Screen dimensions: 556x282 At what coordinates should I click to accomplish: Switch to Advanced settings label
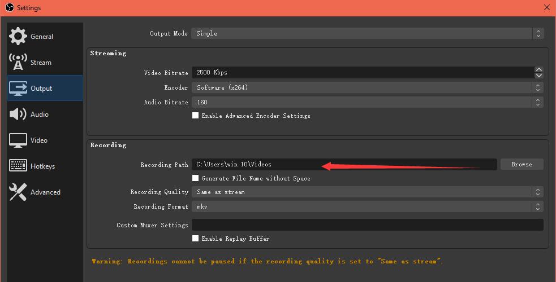pyautogui.click(x=45, y=192)
